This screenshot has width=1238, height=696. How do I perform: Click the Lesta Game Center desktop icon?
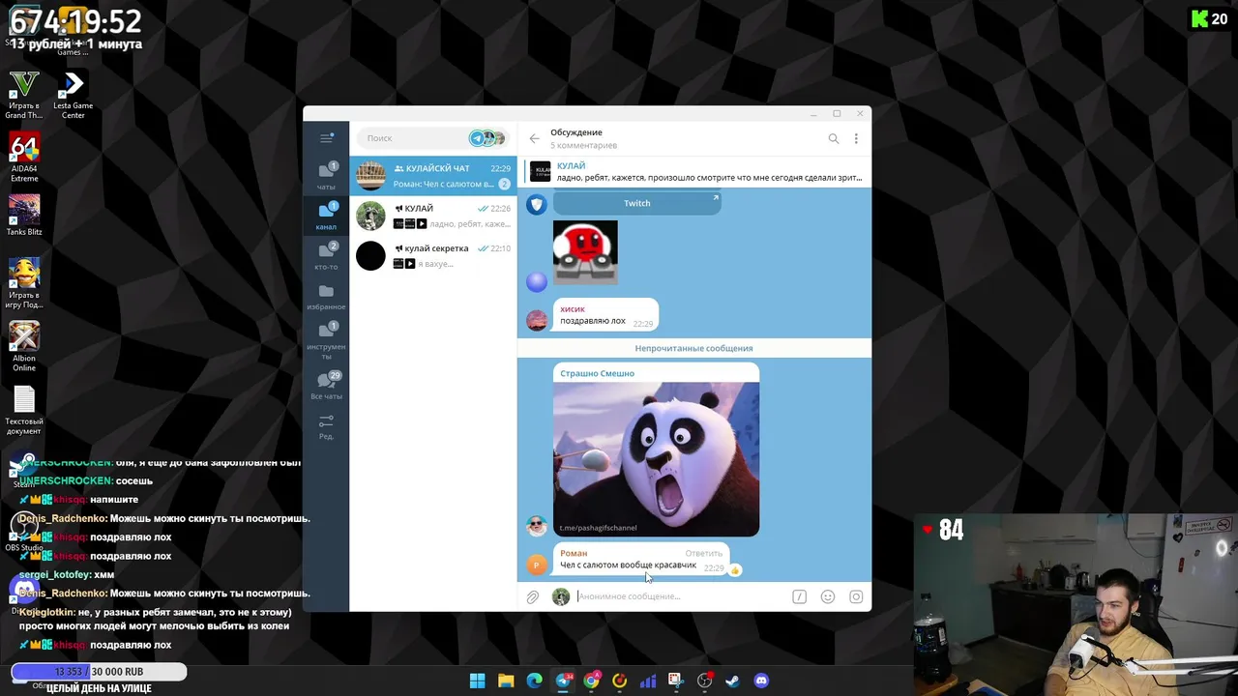pyautogui.click(x=74, y=95)
